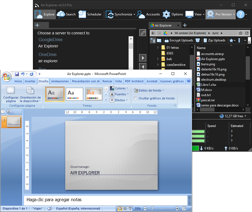Image resolution: width=252 pixels, height=212 pixels.
Task: Open Fuentes theme fonts dropdown
Action: (120, 94)
